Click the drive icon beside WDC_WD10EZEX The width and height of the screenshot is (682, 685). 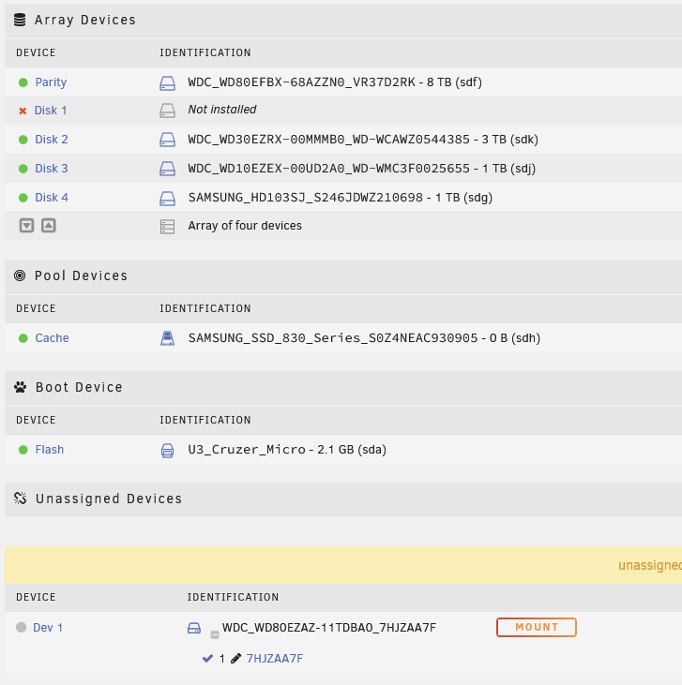[x=167, y=169]
